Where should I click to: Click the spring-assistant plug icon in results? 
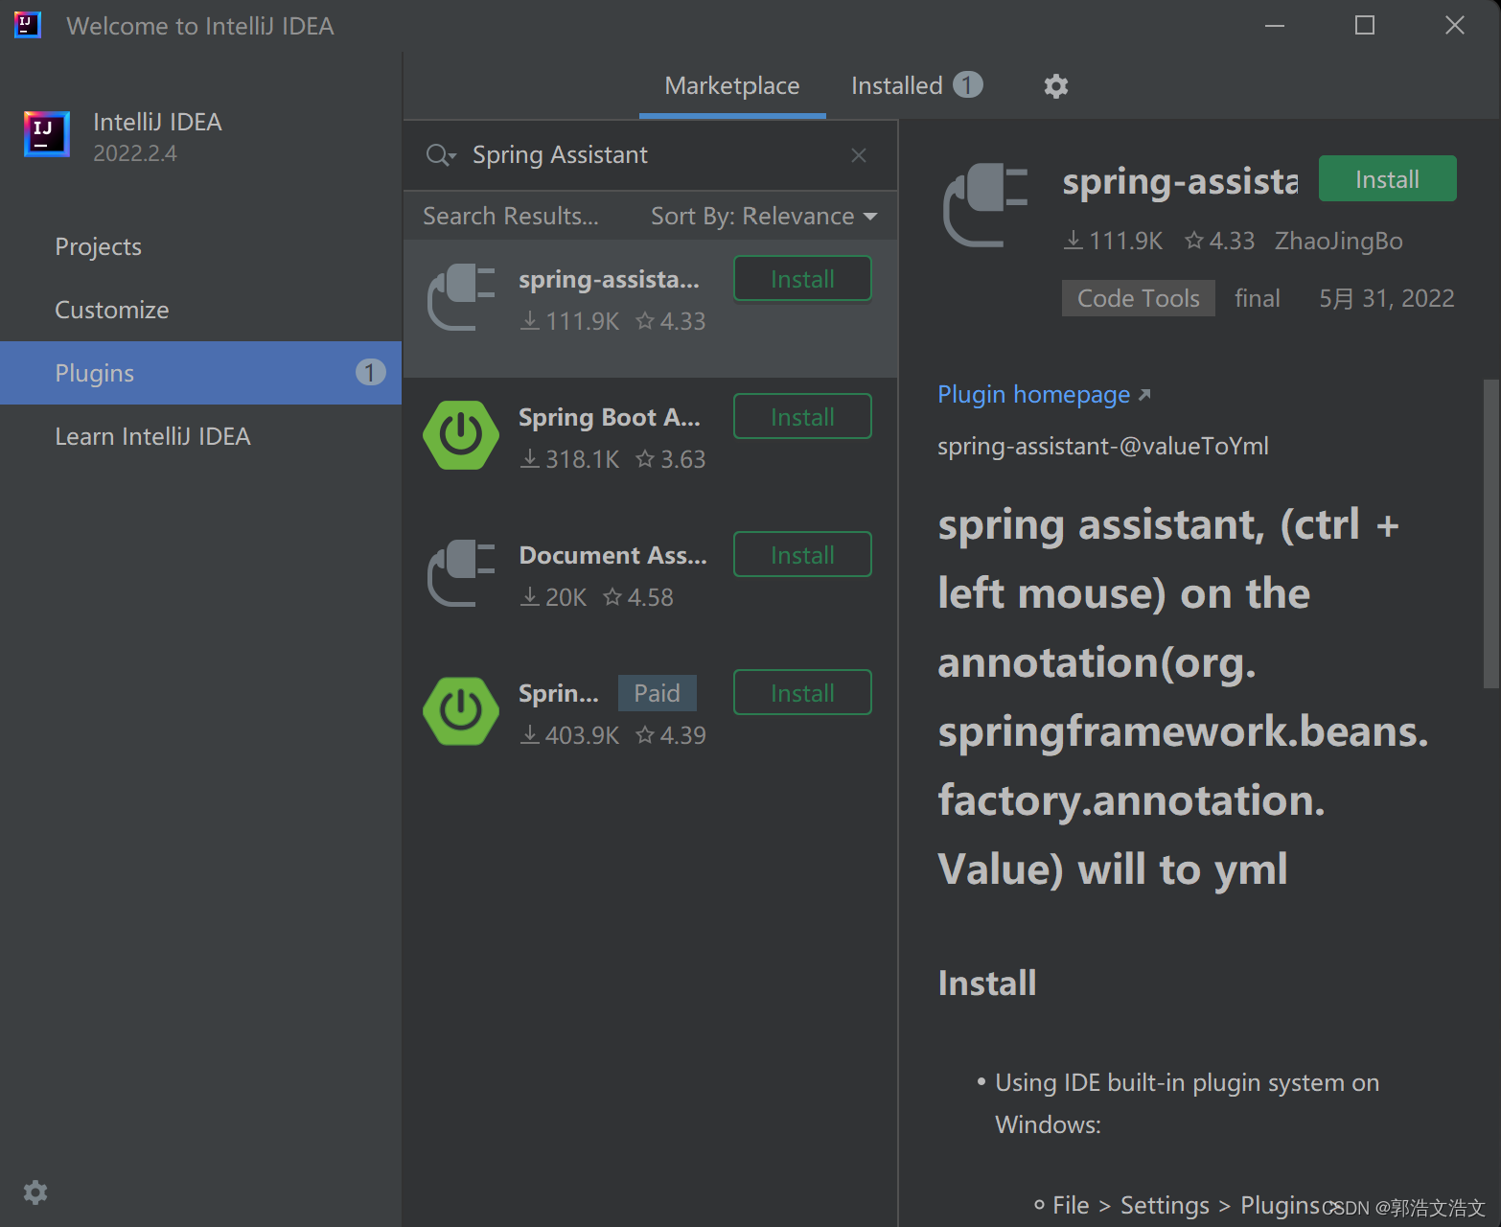pyautogui.click(x=461, y=298)
